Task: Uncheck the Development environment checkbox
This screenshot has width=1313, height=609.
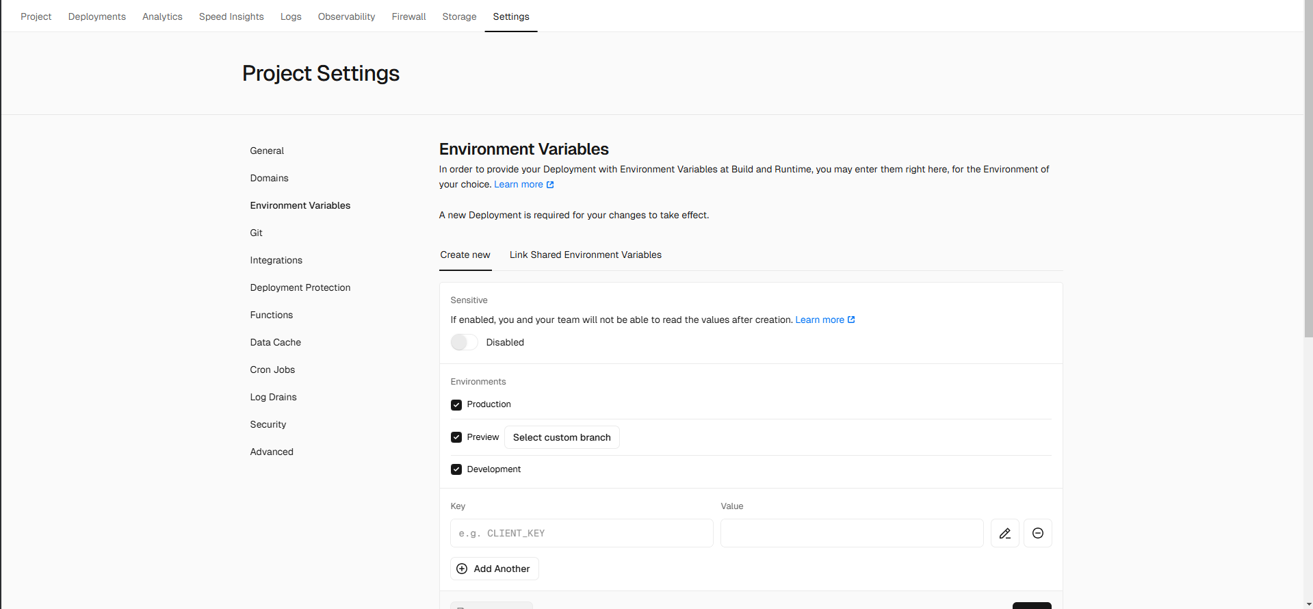Action: coord(456,469)
